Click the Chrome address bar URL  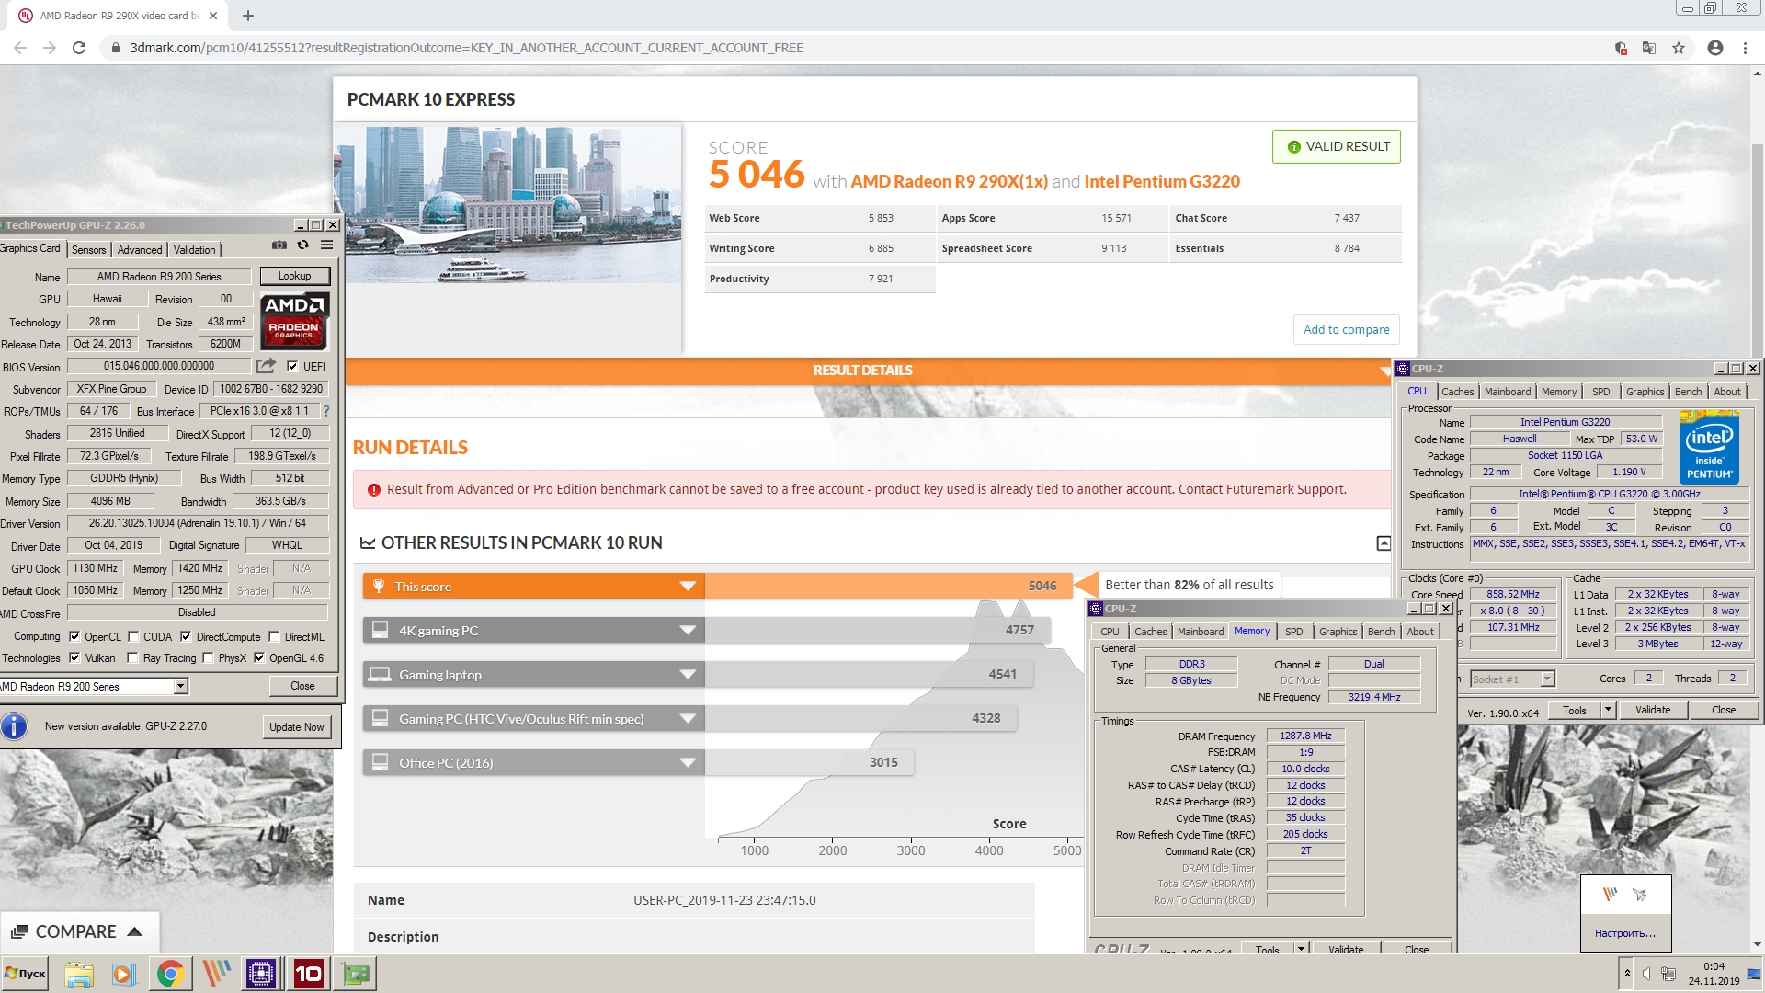[466, 48]
